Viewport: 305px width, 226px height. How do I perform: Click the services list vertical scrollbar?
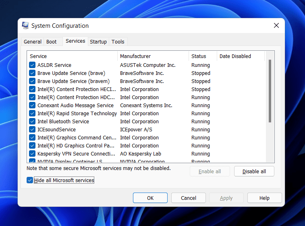[x=270, y=91]
